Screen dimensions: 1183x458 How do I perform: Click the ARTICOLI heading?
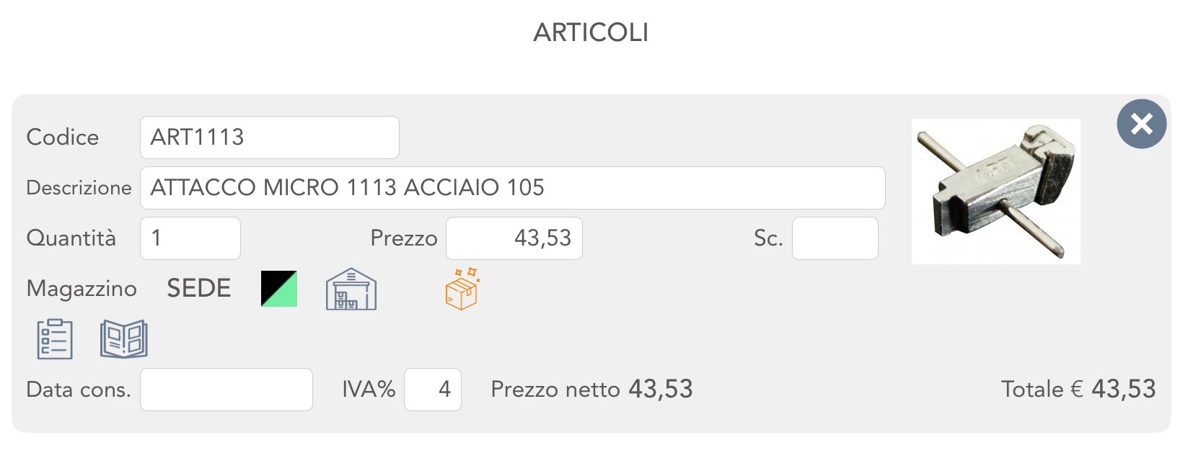pos(591,32)
